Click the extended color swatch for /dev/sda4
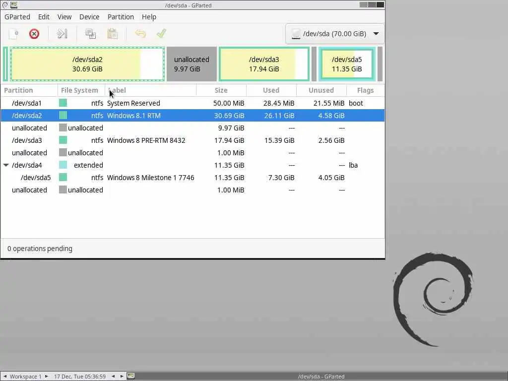Screen dimensions: 508x381 63,165
